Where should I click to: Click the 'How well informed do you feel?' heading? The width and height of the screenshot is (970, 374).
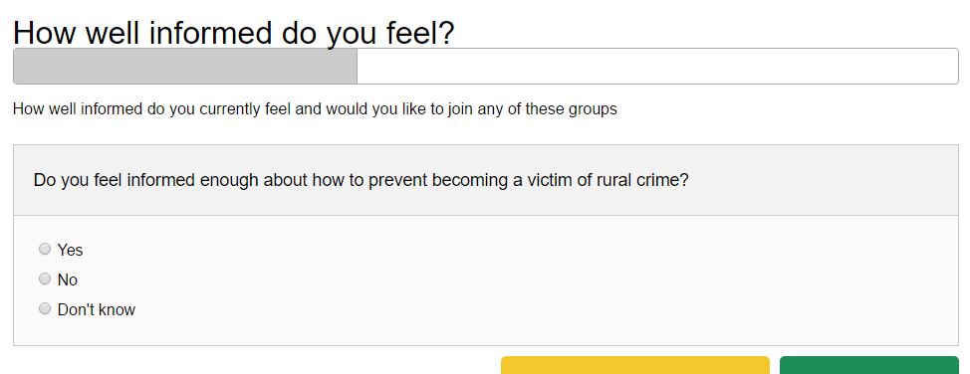tap(234, 32)
